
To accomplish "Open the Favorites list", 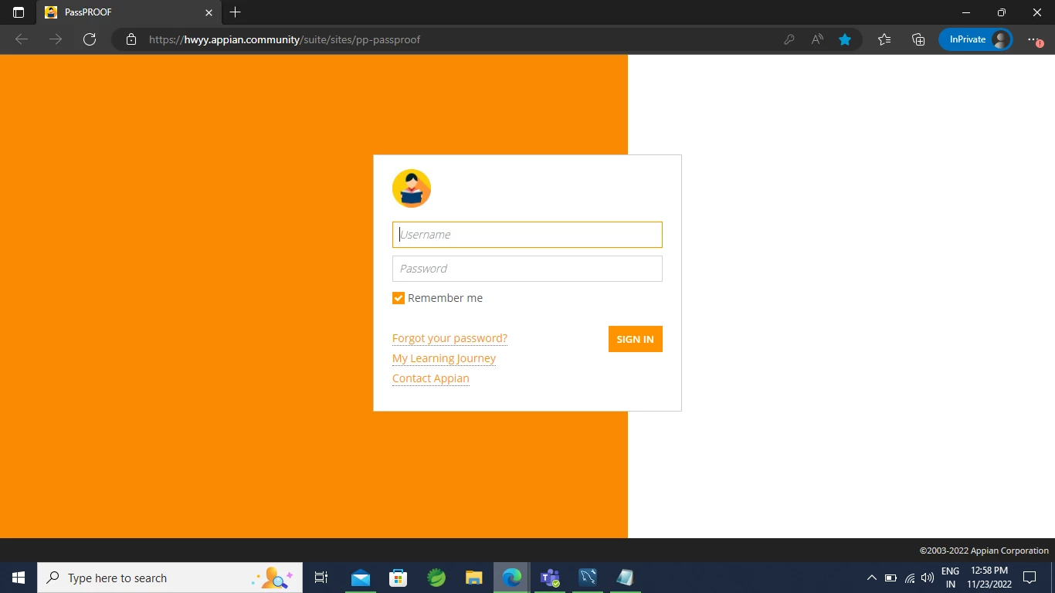I will tap(884, 39).
